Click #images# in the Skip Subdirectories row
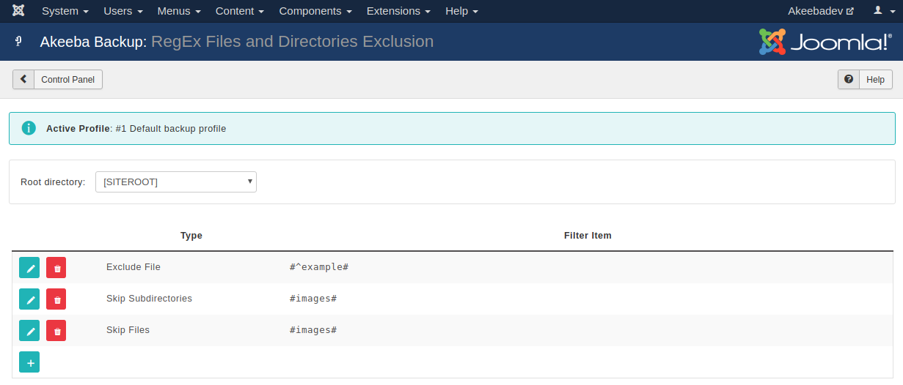The width and height of the screenshot is (903, 385). pos(313,299)
